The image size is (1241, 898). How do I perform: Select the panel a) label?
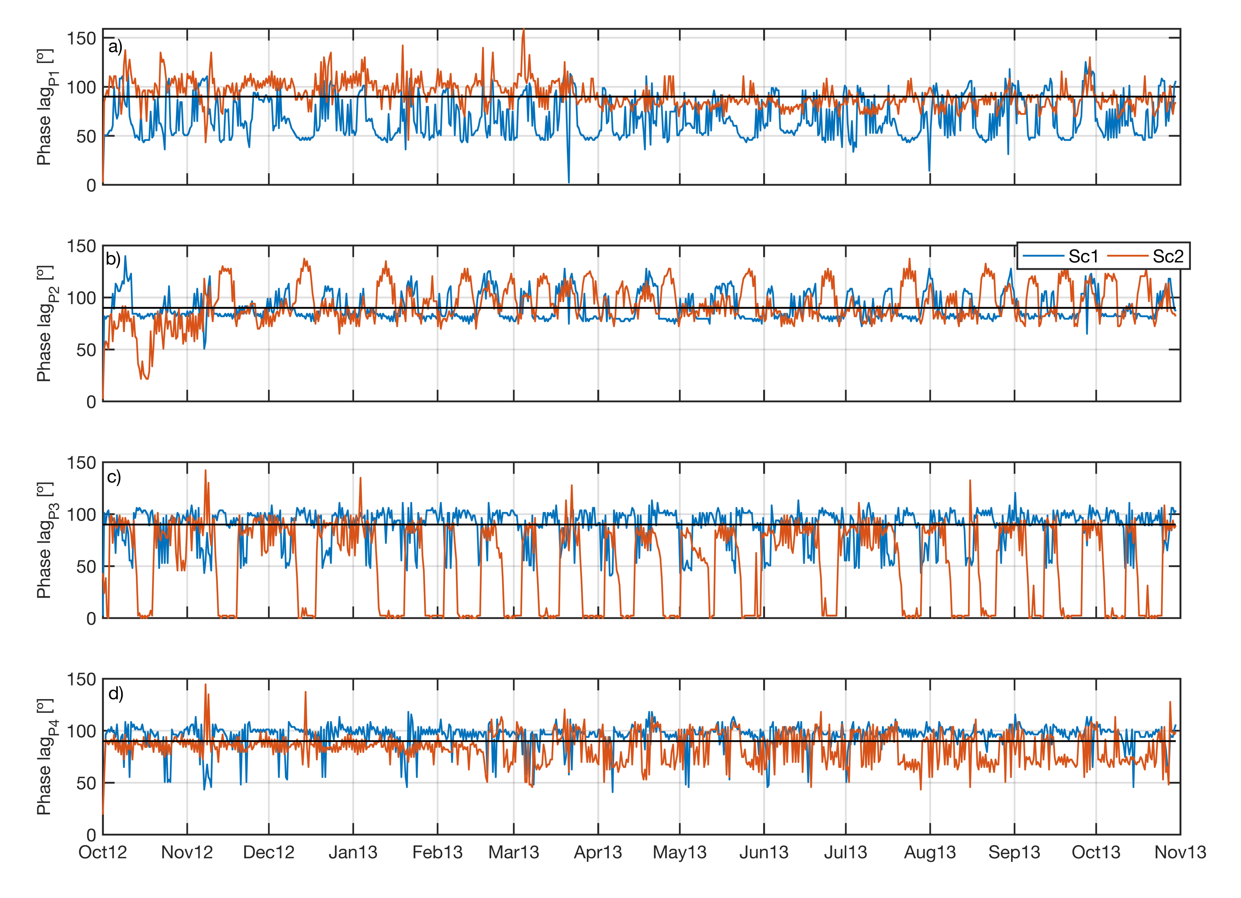pos(115,47)
